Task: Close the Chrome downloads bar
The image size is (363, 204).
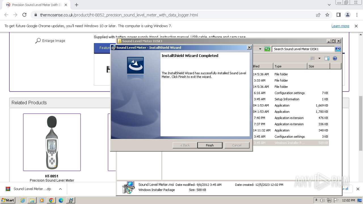Action: [358, 189]
